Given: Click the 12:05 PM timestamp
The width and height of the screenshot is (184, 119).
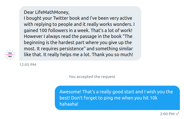Looking at the screenshot, I should tap(28, 65).
